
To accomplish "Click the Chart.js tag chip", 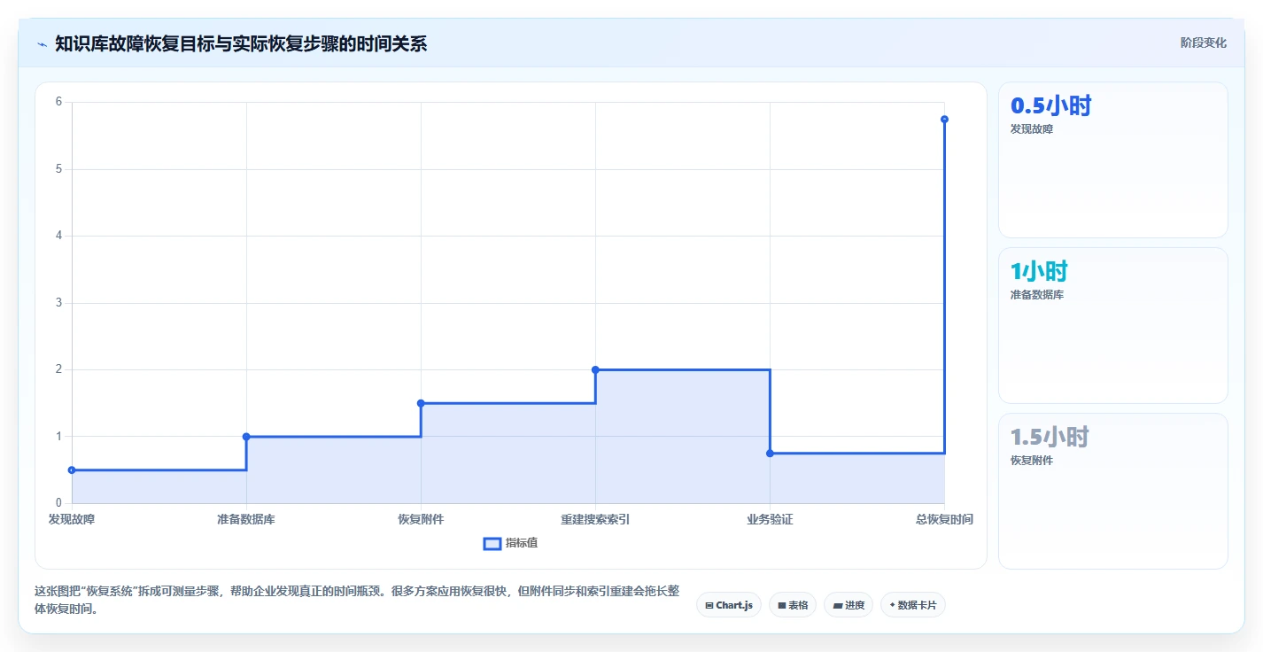I will pos(729,605).
